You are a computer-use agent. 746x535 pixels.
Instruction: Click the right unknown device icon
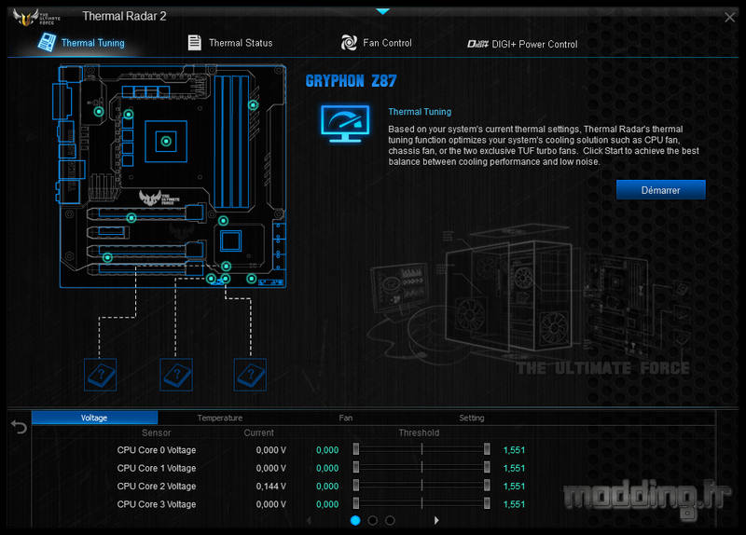(x=250, y=375)
